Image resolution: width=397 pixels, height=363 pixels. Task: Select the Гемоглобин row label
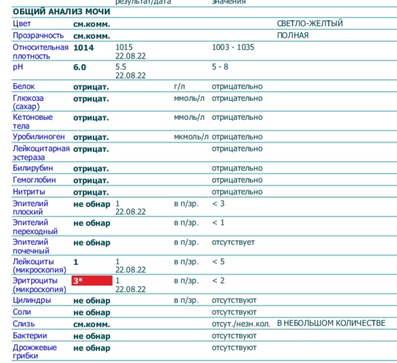(x=34, y=180)
